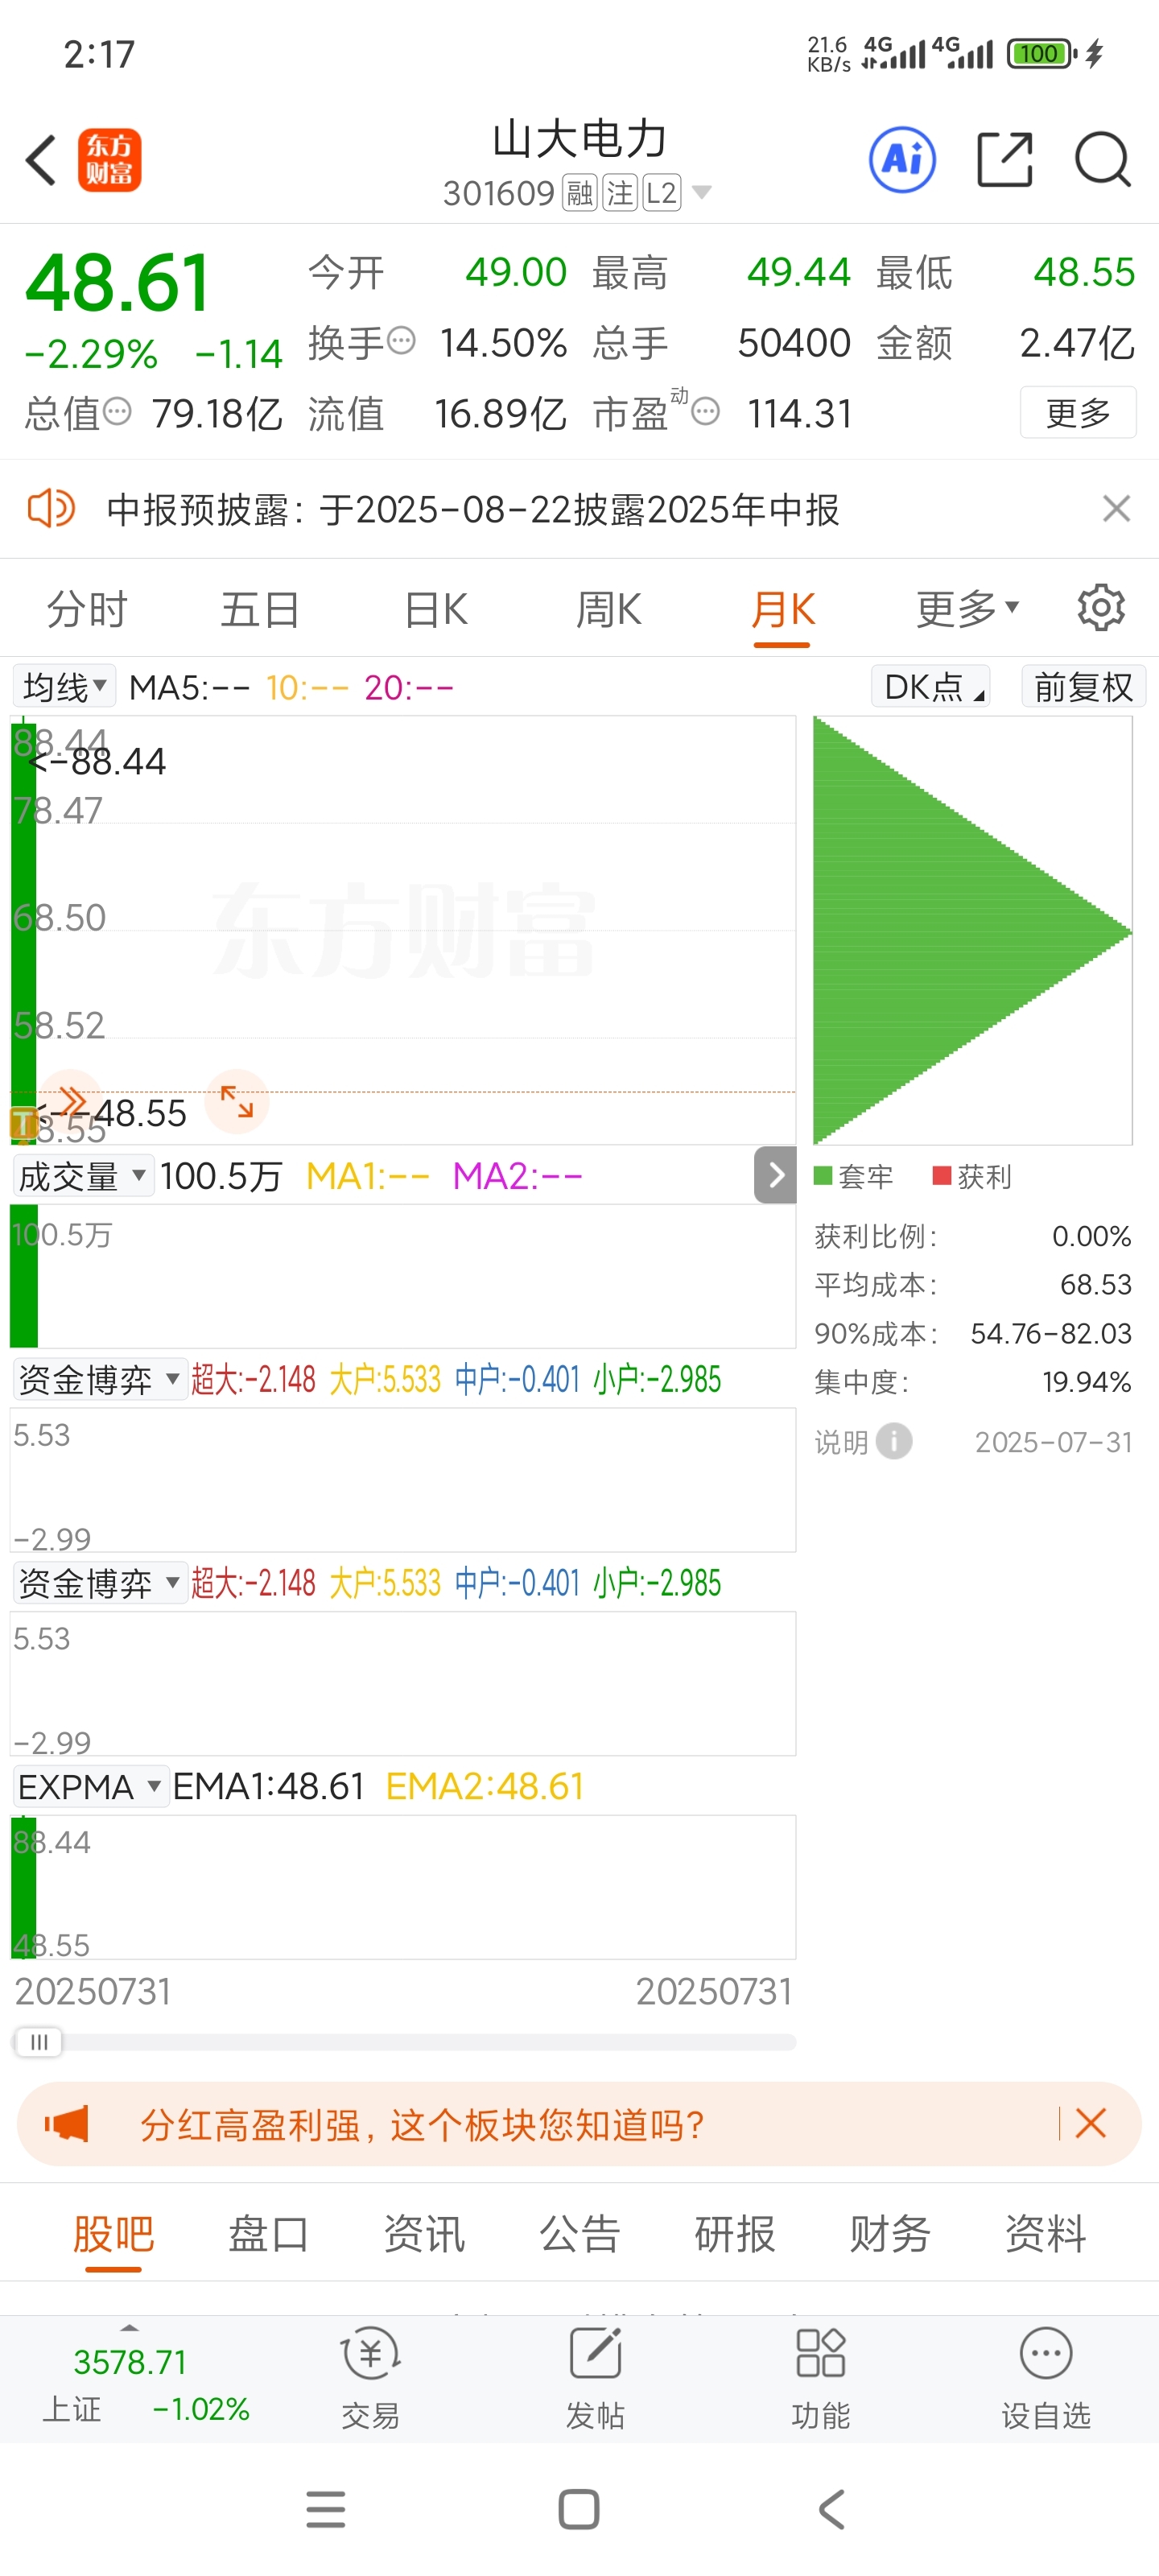Open the 分红高盈利强 promotion banner link
This screenshot has width=1159, height=2576.
point(422,2124)
